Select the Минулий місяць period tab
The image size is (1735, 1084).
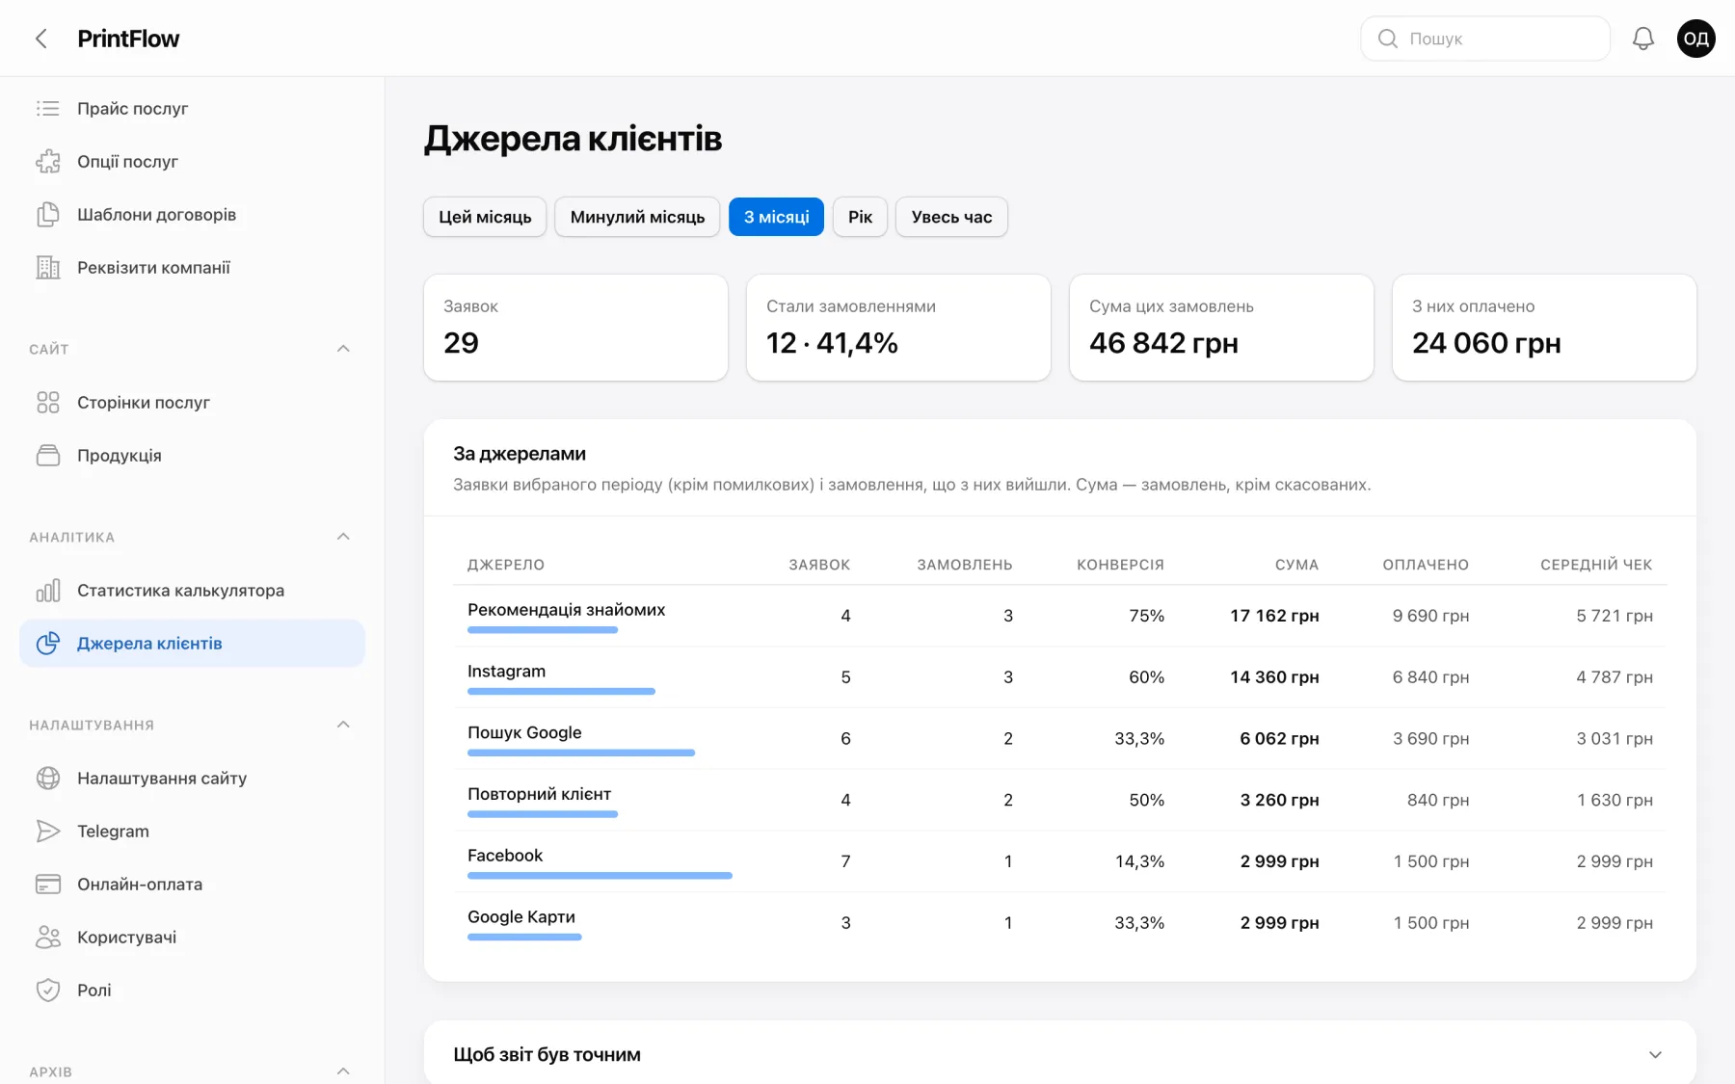click(x=637, y=217)
